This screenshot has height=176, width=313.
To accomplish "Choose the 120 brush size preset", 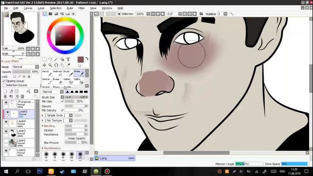I will [x=80, y=155].
